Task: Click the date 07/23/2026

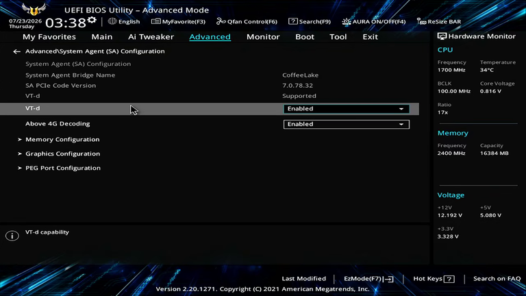Action: point(25,21)
